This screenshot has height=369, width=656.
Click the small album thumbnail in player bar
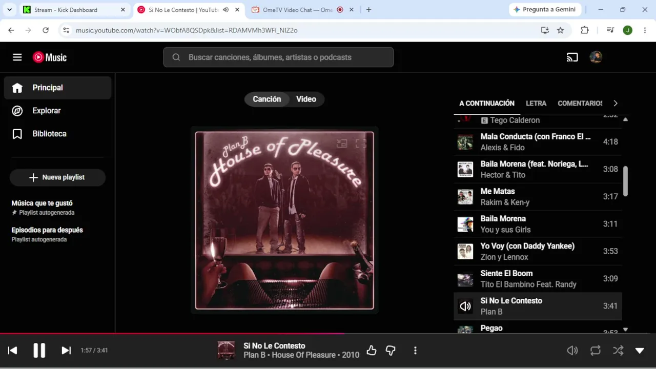point(226,351)
